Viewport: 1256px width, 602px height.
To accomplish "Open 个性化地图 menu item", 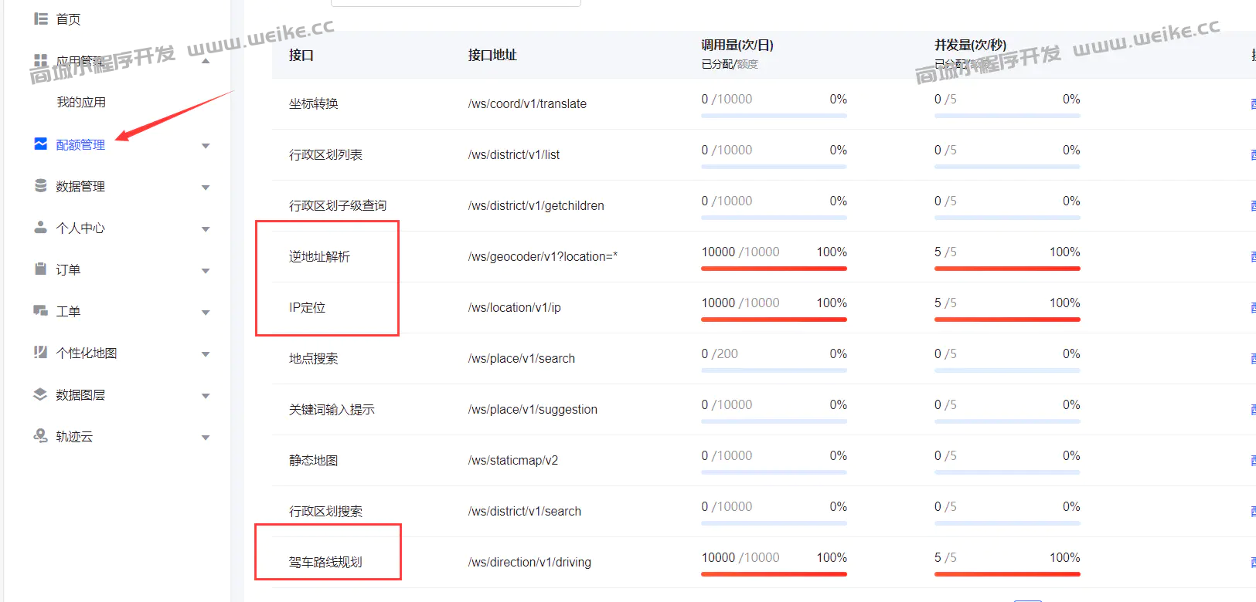I will tap(87, 353).
